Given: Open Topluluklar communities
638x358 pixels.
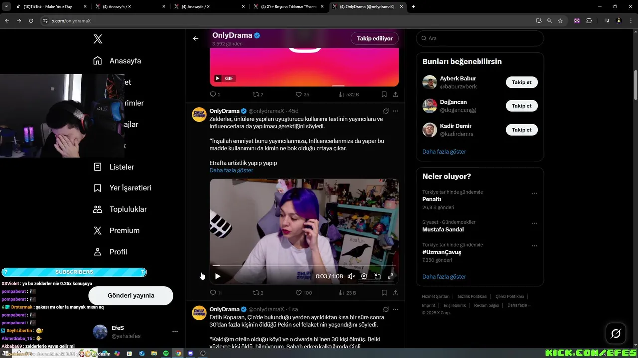Looking at the screenshot, I should pyautogui.click(x=120, y=209).
